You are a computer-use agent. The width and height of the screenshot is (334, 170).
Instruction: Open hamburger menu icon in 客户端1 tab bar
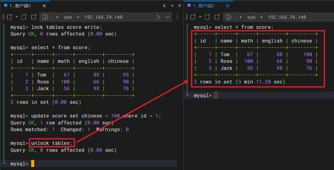click(x=179, y=6)
